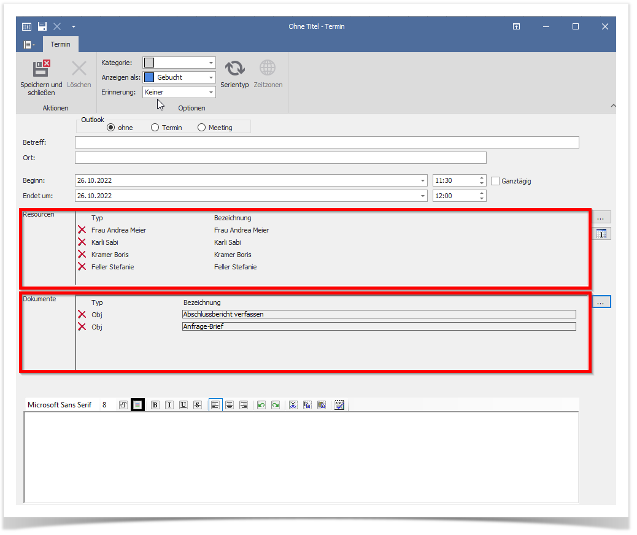Switch to the Termin ribbon tab
Screen dimensions: 637x535
[61, 44]
